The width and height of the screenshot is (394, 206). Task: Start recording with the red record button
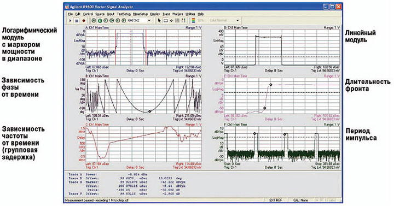[x=84, y=21]
